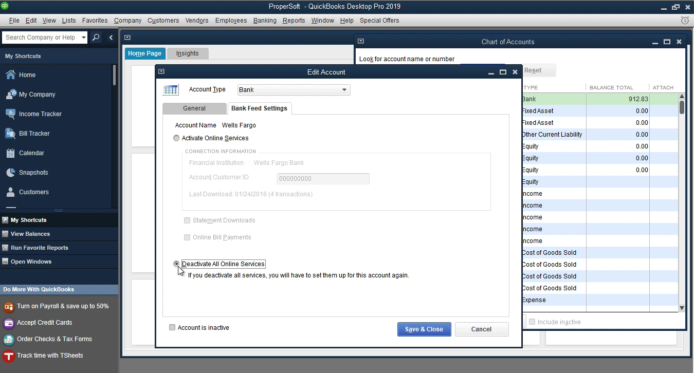
Task: Open Special Offers menu
Action: 379,21
